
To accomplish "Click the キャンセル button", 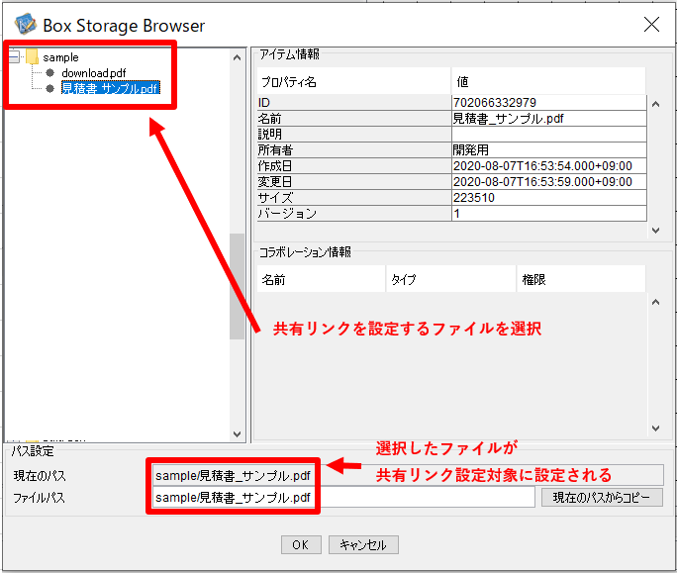I will [x=363, y=544].
